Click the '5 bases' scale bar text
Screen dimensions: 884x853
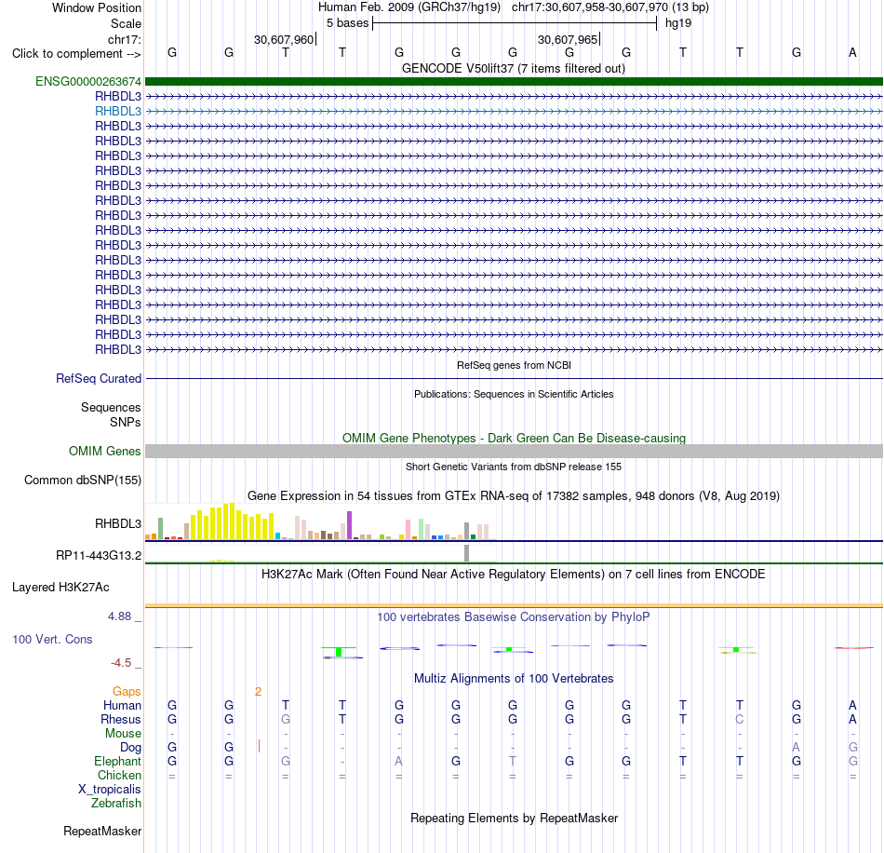coord(347,23)
